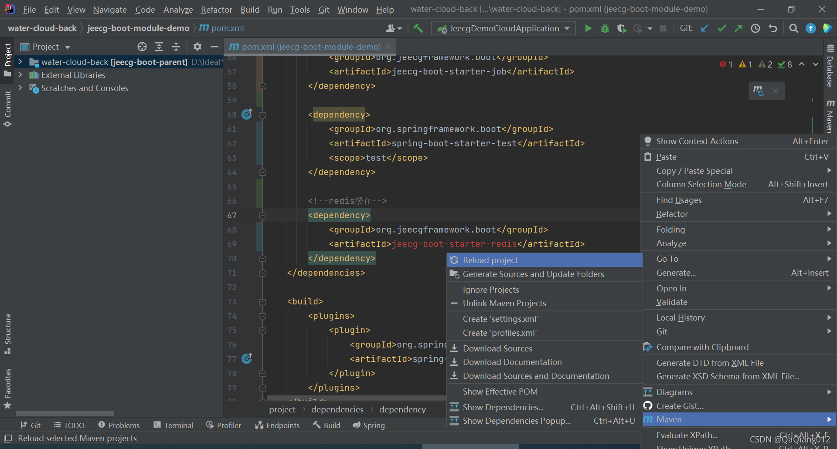The width and height of the screenshot is (837, 449).
Task: Open the Database side panel
Action: [x=830, y=66]
